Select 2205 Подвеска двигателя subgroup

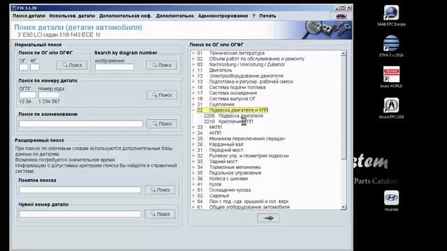[x=233, y=116]
